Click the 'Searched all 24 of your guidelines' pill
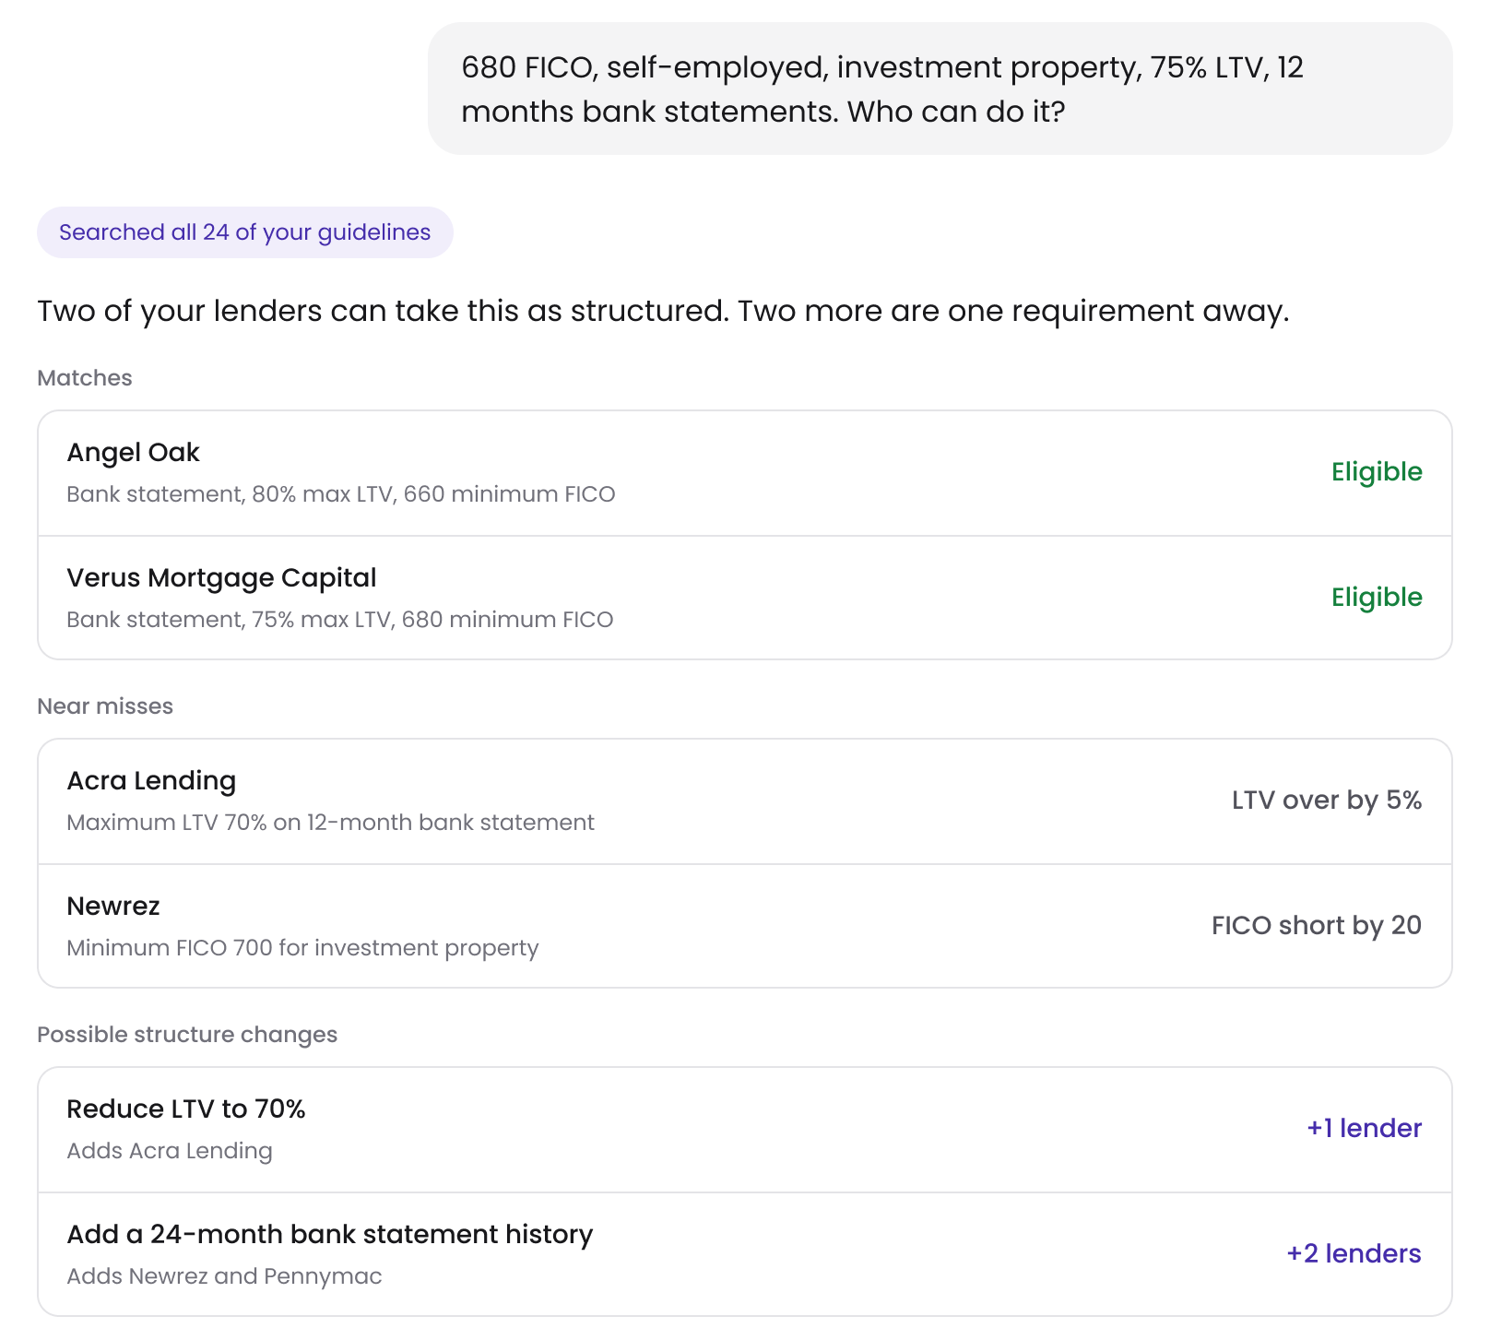The height and width of the screenshot is (1328, 1490). (x=245, y=232)
